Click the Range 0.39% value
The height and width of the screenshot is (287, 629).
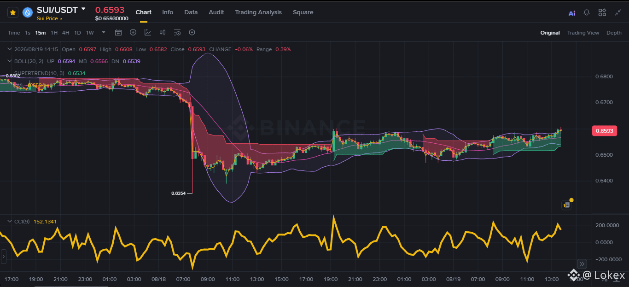pyautogui.click(x=283, y=49)
